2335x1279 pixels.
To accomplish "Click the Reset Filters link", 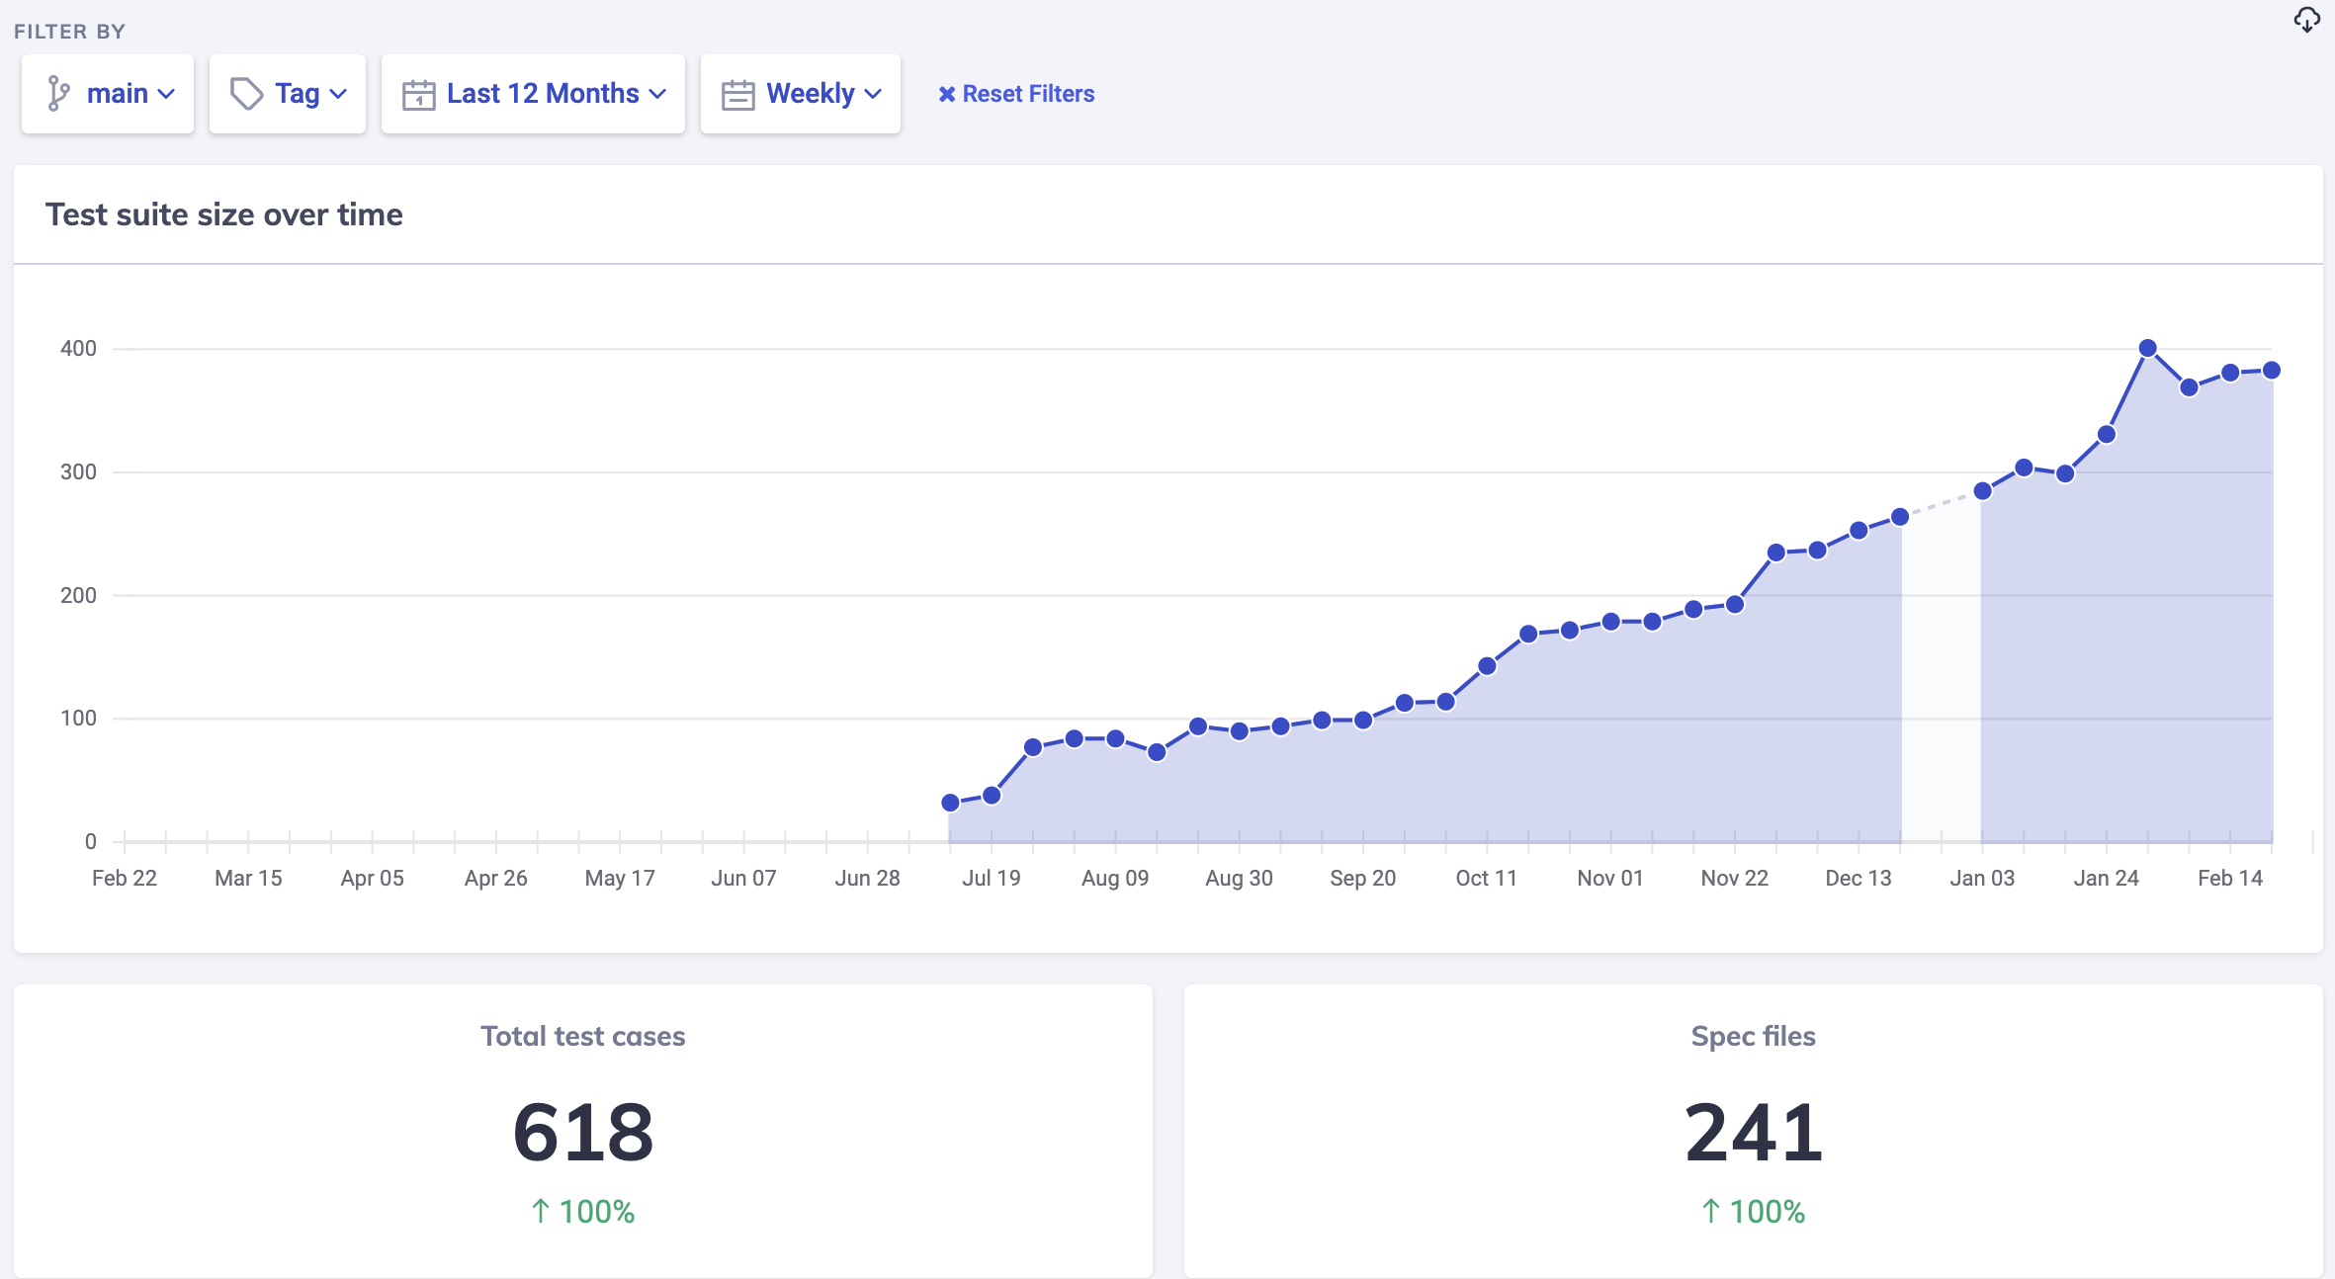I will tap(1027, 94).
